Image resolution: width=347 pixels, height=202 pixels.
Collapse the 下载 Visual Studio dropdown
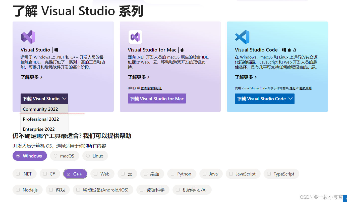tap(65, 98)
